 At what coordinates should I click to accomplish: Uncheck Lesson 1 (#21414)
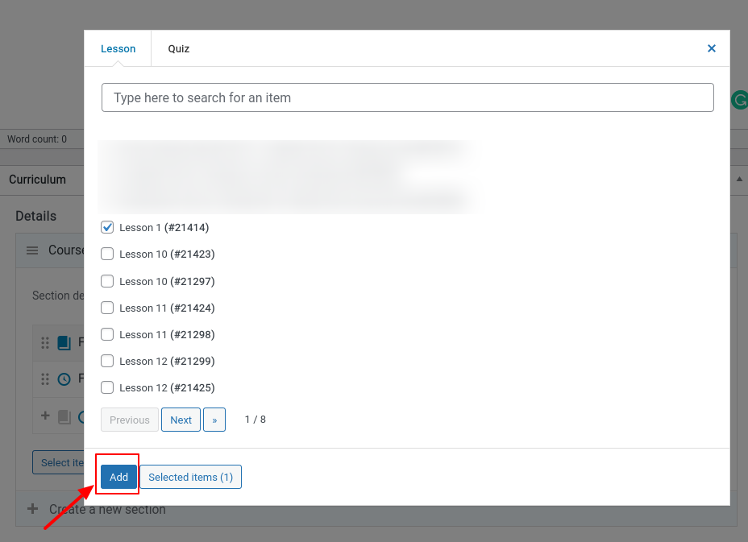click(107, 227)
